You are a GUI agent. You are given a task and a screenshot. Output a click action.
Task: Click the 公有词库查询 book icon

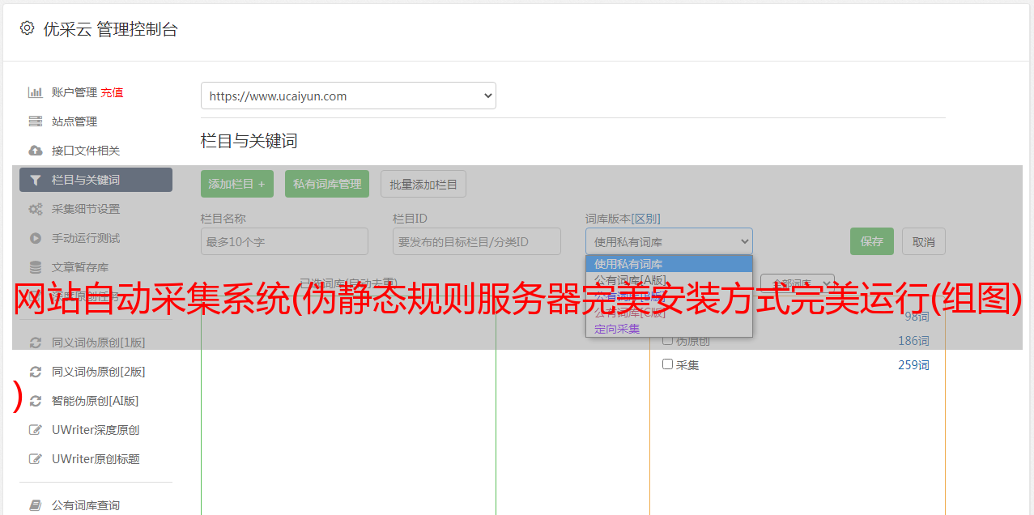(36, 505)
